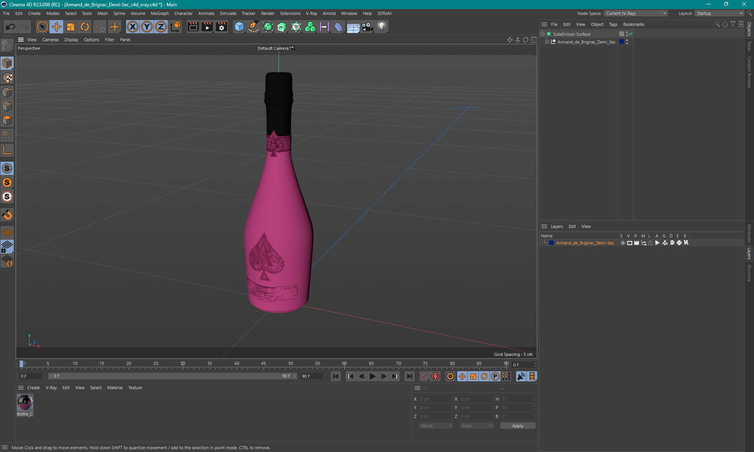The image size is (754, 452).
Task: Toggle Subdivision Surface green enable checkmark
Action: (631, 34)
